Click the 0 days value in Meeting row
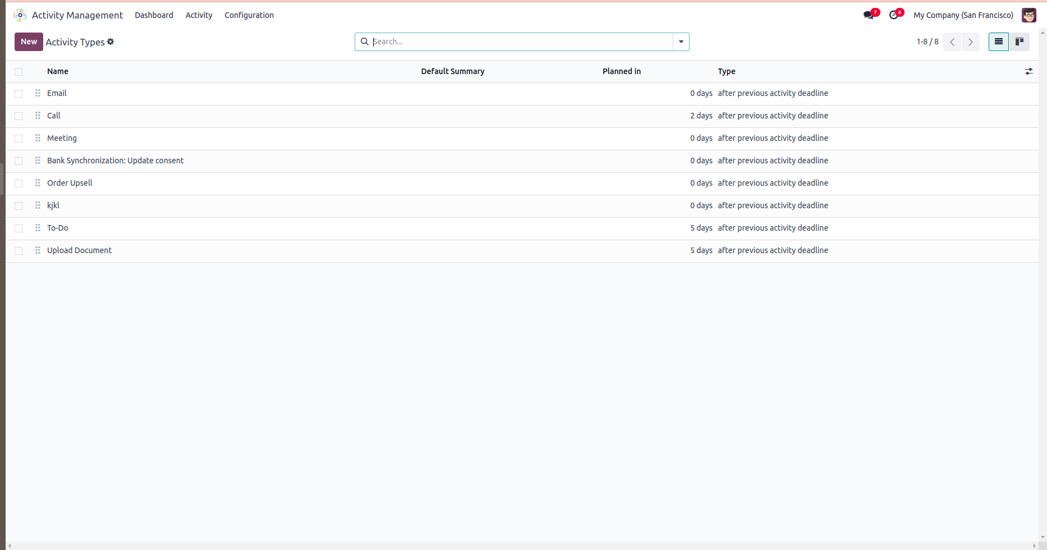This screenshot has width=1047, height=550. point(701,138)
